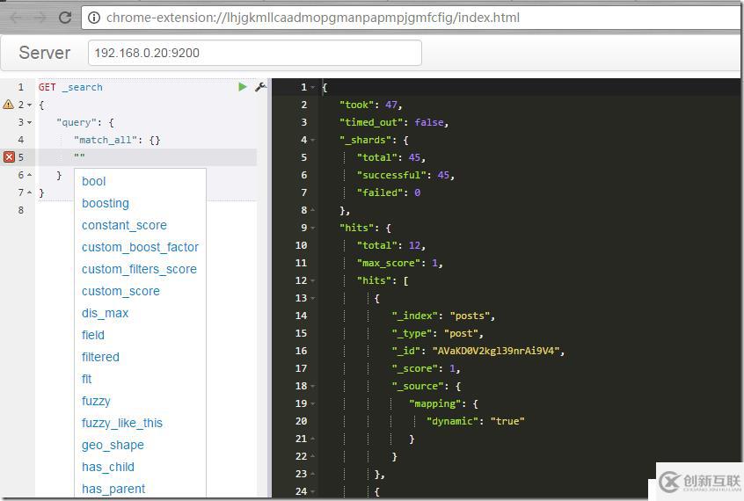Click the "_index": "posts" output line
The height and width of the screenshot is (501, 744).
click(443, 316)
